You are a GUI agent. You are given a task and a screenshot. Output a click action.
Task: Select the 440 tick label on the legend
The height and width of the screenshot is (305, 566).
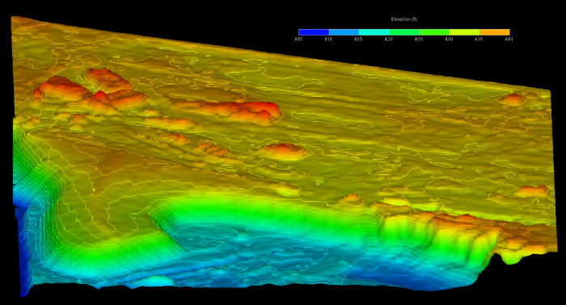(x=509, y=40)
